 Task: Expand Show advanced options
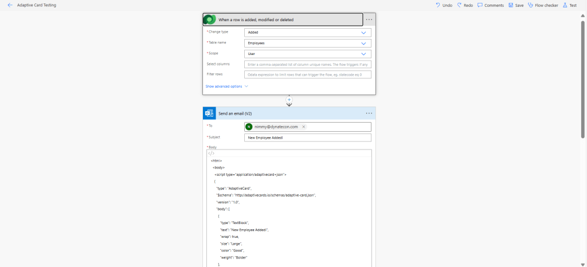coord(226,87)
